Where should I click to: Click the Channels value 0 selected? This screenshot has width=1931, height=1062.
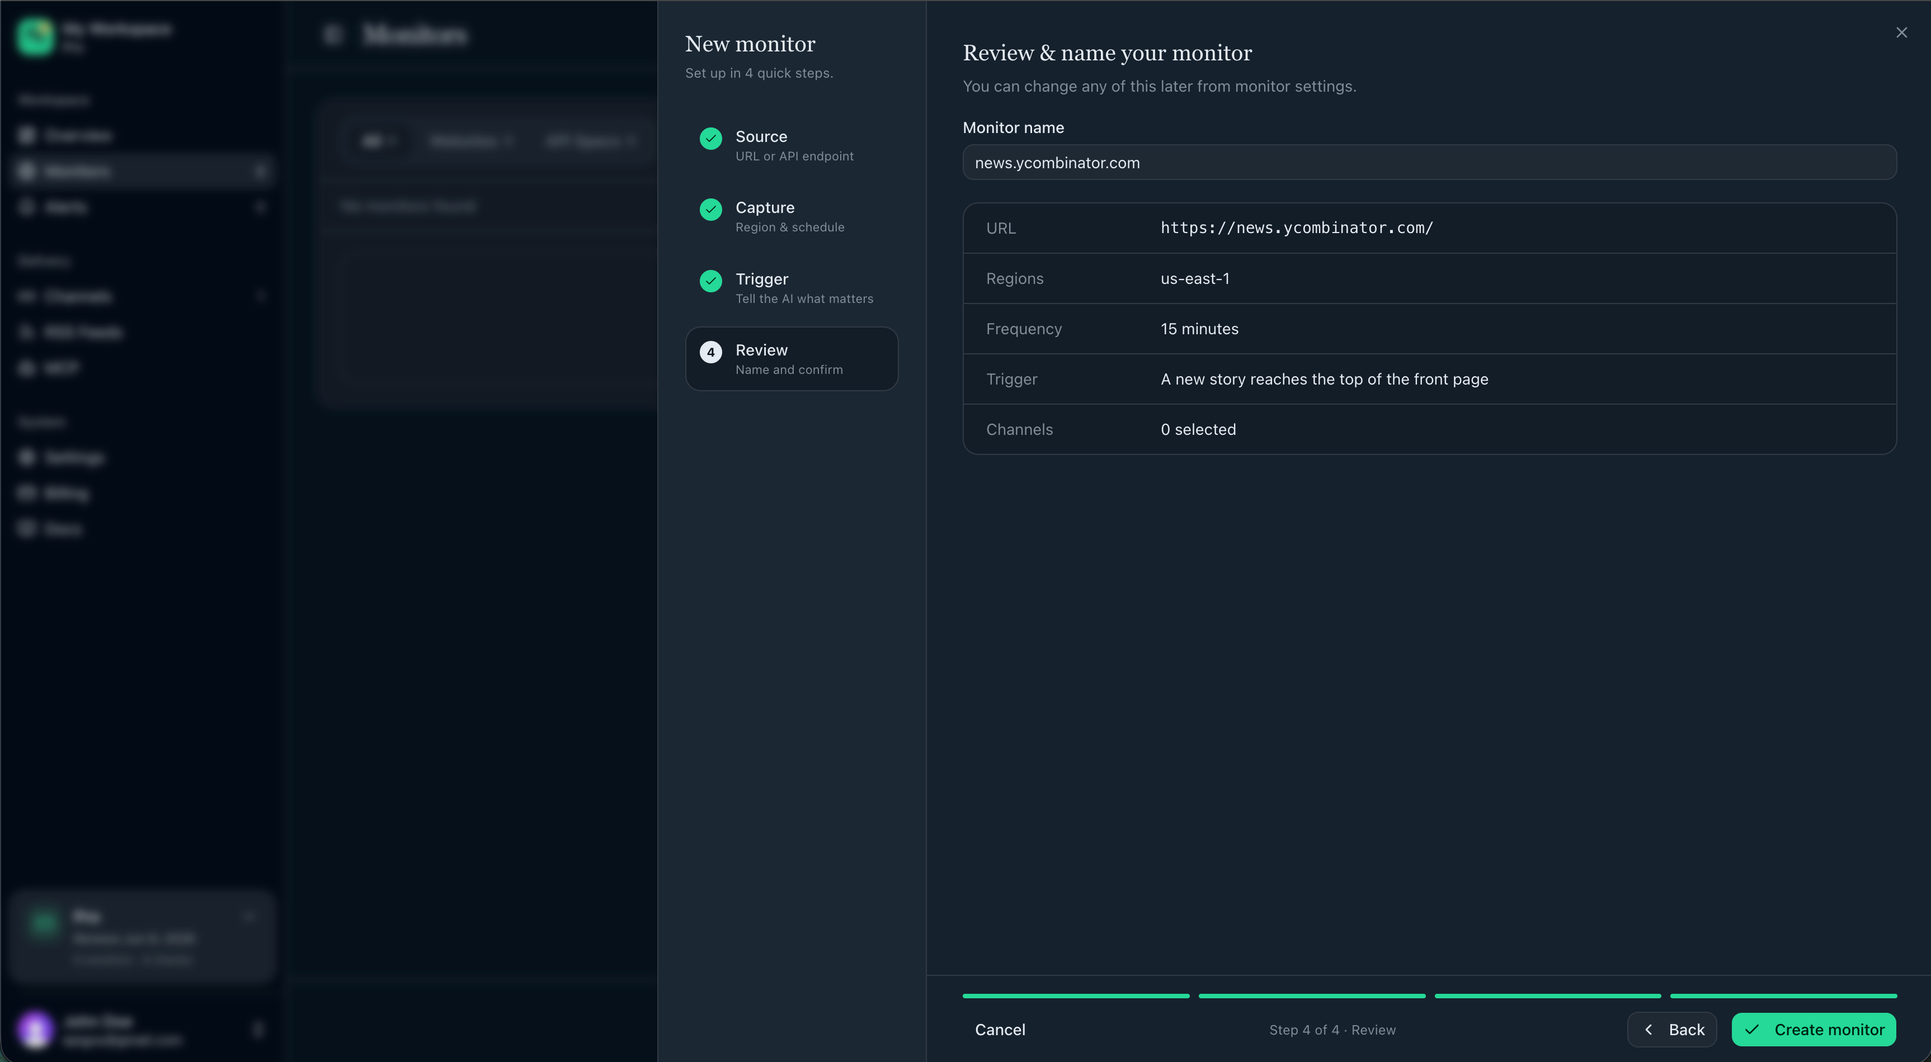pyautogui.click(x=1198, y=429)
